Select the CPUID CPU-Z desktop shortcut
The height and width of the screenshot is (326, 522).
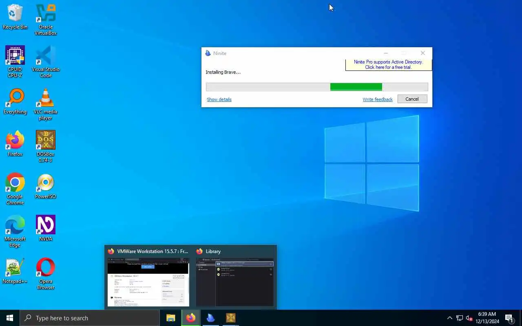click(15, 62)
